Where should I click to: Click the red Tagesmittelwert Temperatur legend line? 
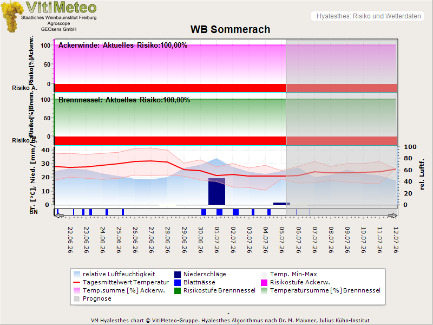77,282
